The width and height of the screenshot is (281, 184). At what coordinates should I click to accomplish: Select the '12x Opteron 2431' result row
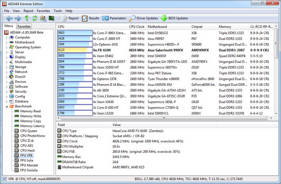[165, 44]
